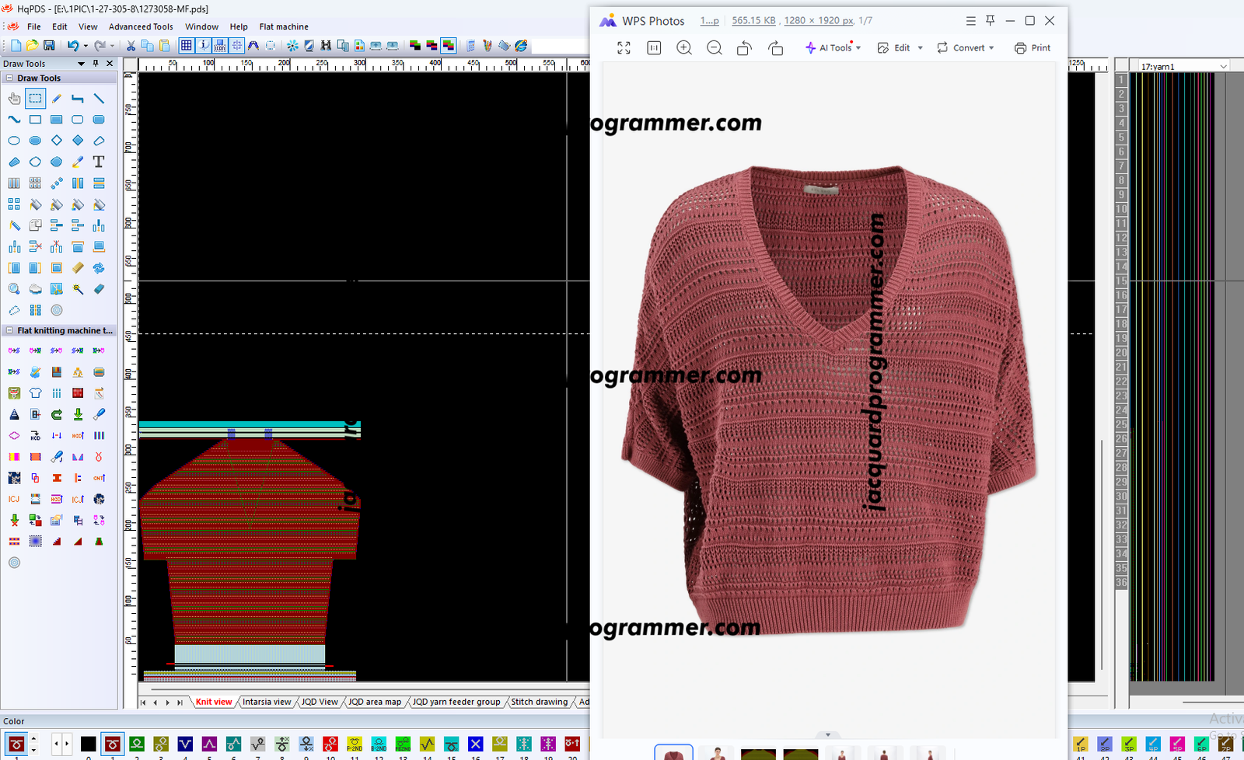
Task: Toggle the Draw Tools panel pin
Action: point(96,64)
